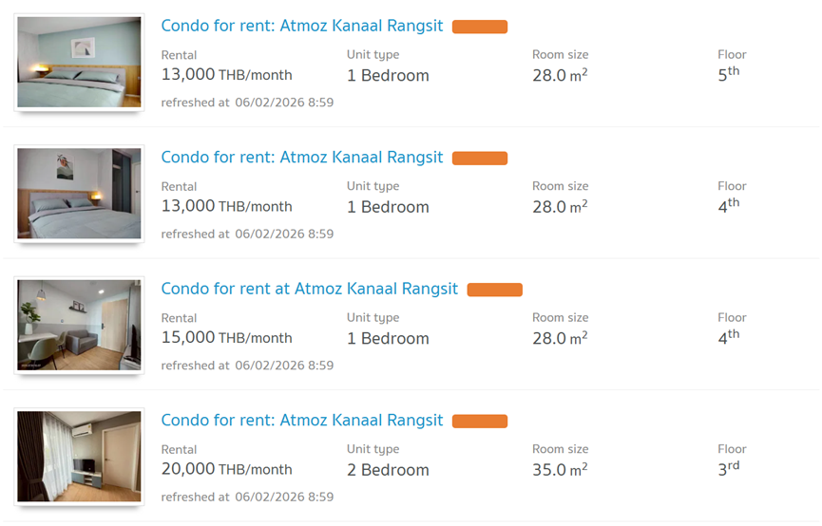Open the 5th floor condo's bedroom photo
822x526 pixels.
[79, 63]
